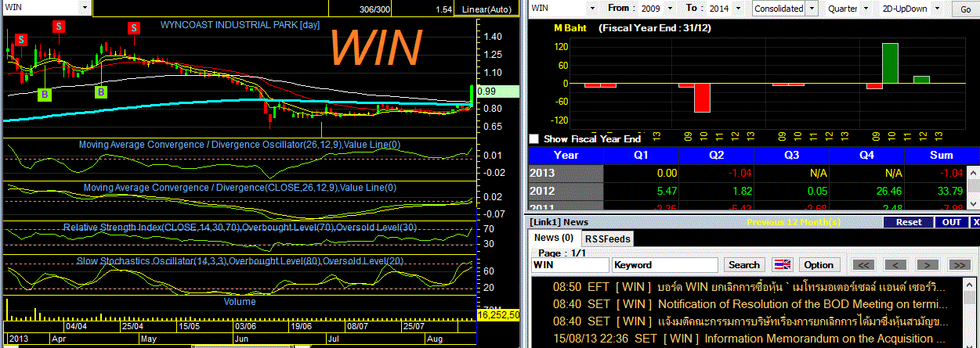
Task: Click the first red S sell marker on chart
Action: 21,38
